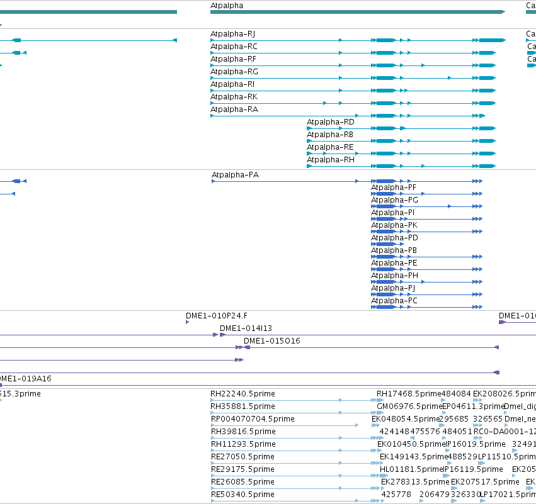
Task: Pick EST label EK278313.5prime
Action: [415, 482]
